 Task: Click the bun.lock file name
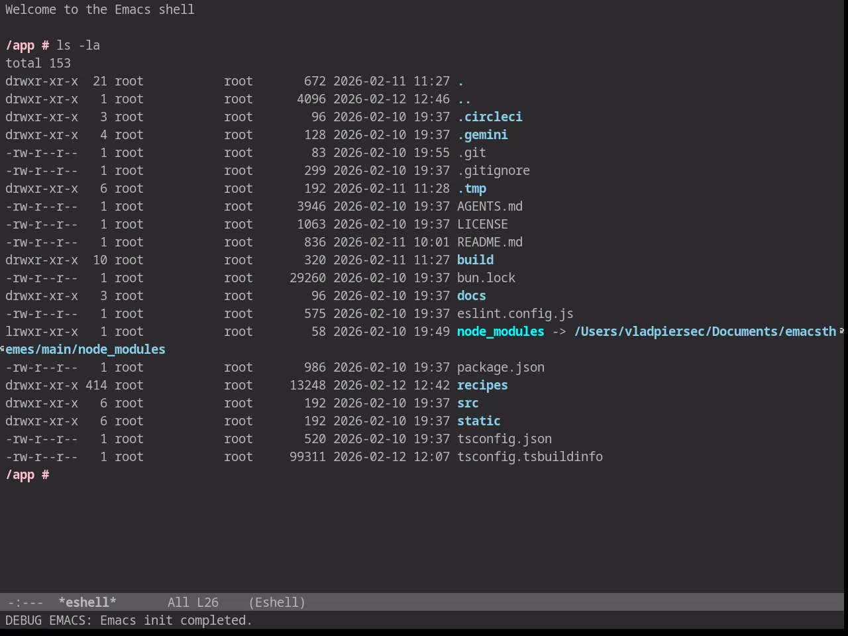pyautogui.click(x=486, y=278)
